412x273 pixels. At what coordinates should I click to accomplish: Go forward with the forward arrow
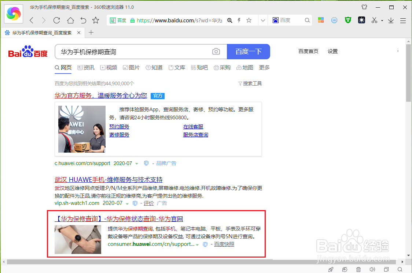44,20
